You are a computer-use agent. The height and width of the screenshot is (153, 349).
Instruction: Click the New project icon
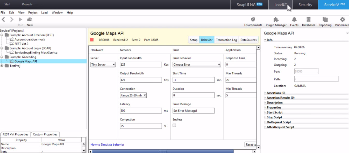tap(30, 19)
